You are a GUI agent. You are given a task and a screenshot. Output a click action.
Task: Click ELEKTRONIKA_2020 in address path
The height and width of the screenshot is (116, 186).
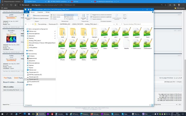coord(65,24)
